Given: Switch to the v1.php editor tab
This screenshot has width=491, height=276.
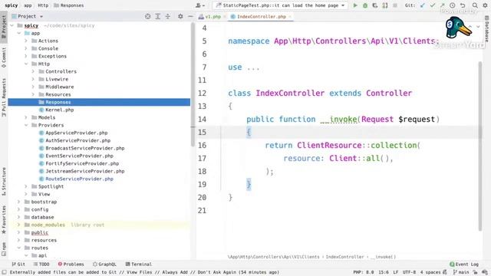Looking at the screenshot, I should pyautogui.click(x=209, y=17).
